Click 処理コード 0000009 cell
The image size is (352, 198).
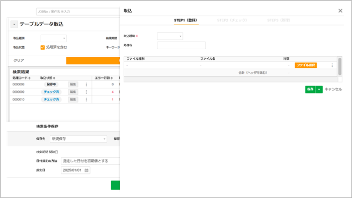(x=19, y=92)
